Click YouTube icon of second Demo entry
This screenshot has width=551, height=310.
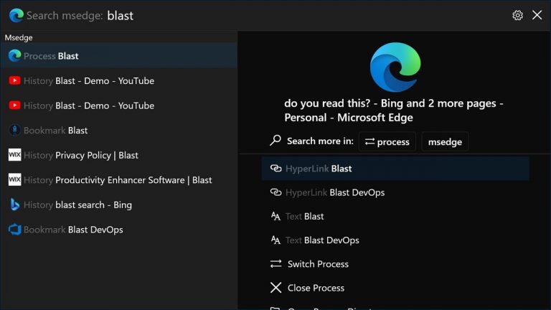pos(15,105)
